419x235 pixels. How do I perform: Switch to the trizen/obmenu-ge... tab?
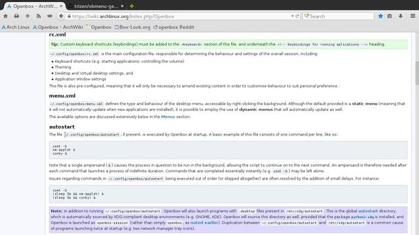click(x=96, y=6)
